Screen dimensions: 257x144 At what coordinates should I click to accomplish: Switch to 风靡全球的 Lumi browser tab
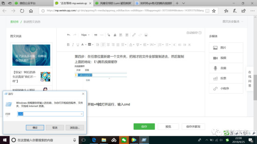(113, 3)
